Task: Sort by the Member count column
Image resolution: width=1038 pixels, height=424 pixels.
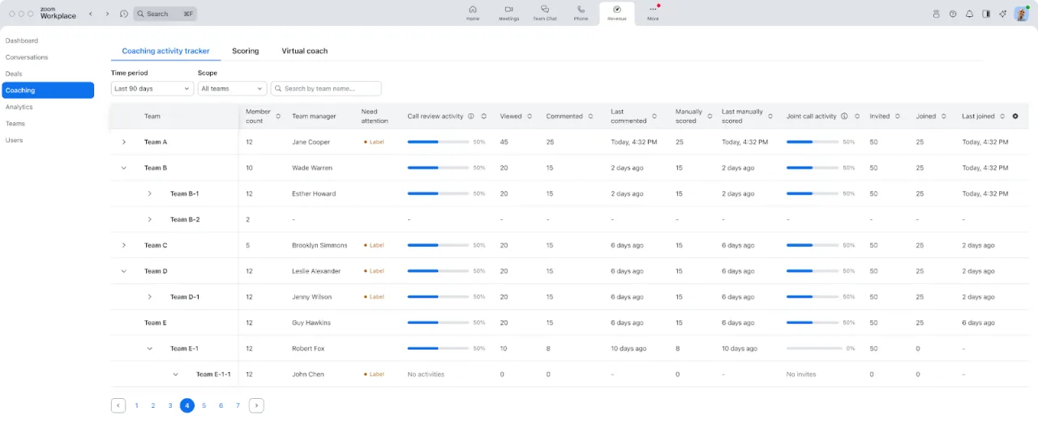Action: point(278,117)
